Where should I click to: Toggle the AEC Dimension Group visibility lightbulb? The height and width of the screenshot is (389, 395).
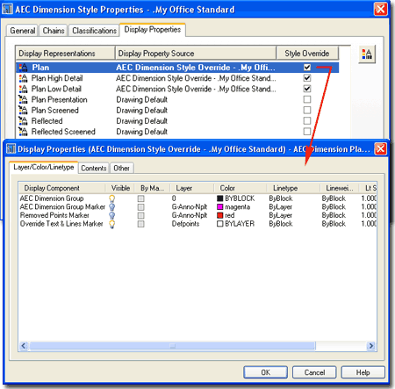click(111, 198)
